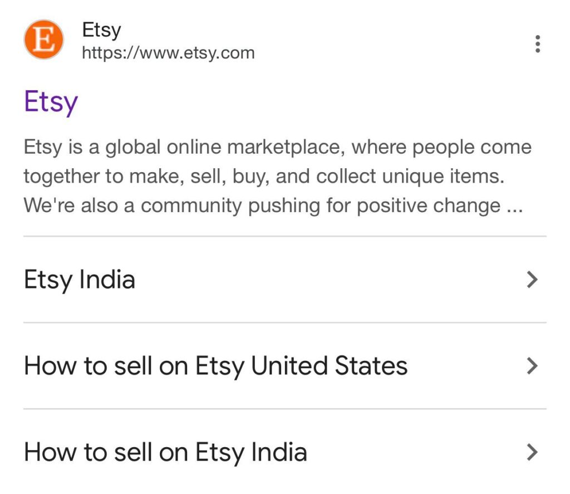The height and width of the screenshot is (494, 570).
Task: Click the ellipsis at the snippet's end
Action: (x=514, y=208)
